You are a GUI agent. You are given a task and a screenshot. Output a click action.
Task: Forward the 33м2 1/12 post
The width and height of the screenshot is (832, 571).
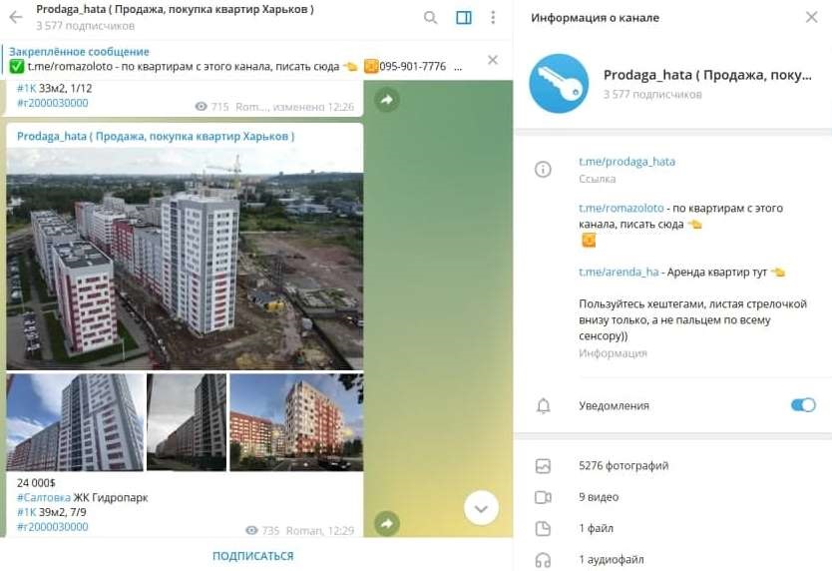click(x=387, y=100)
